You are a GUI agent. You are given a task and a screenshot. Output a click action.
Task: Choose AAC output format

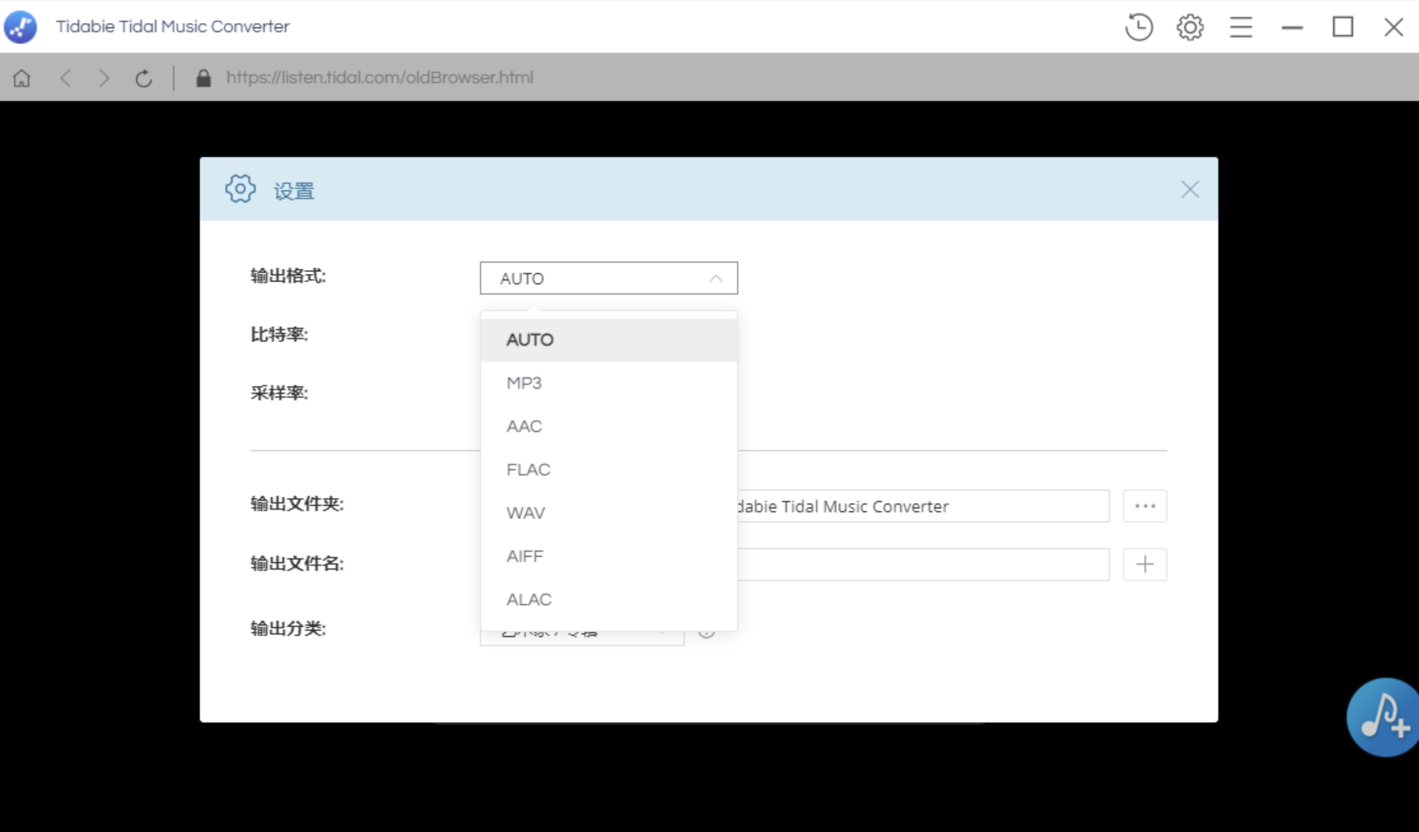click(609, 426)
